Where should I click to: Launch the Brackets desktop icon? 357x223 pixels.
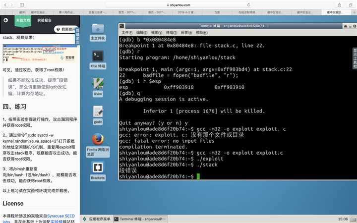pyautogui.click(x=98, y=171)
